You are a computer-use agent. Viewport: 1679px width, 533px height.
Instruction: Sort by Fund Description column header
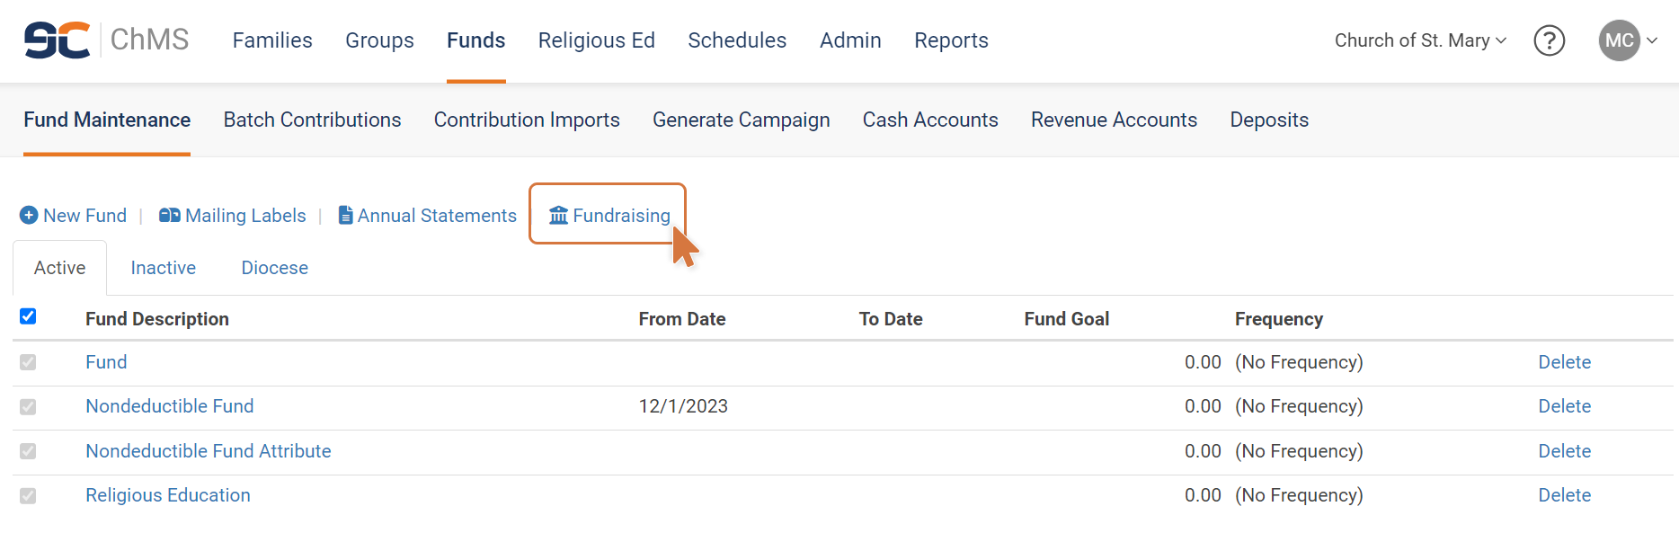[157, 319]
